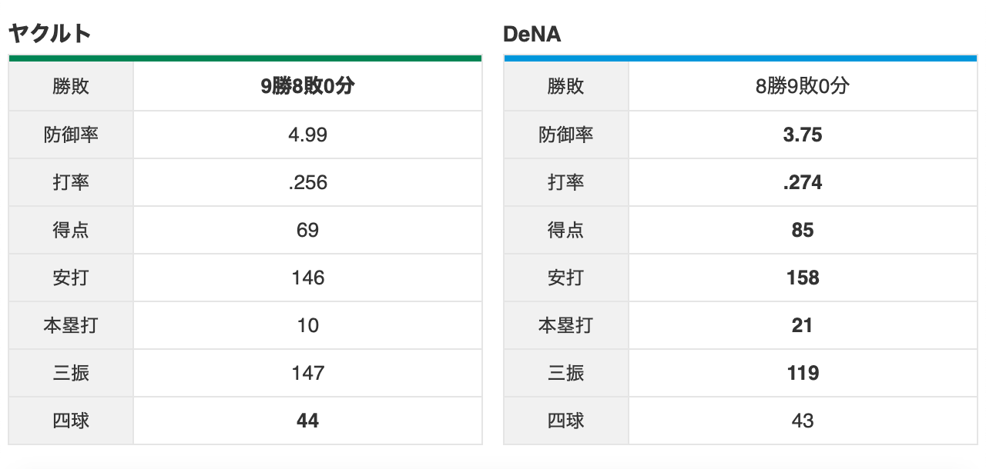The image size is (986, 469).
Task: Click ヤクルト 防御率 value 4.99
Action: [307, 135]
